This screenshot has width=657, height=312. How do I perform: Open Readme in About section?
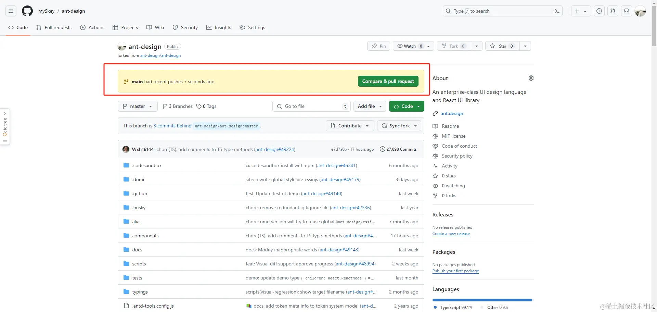(450, 126)
